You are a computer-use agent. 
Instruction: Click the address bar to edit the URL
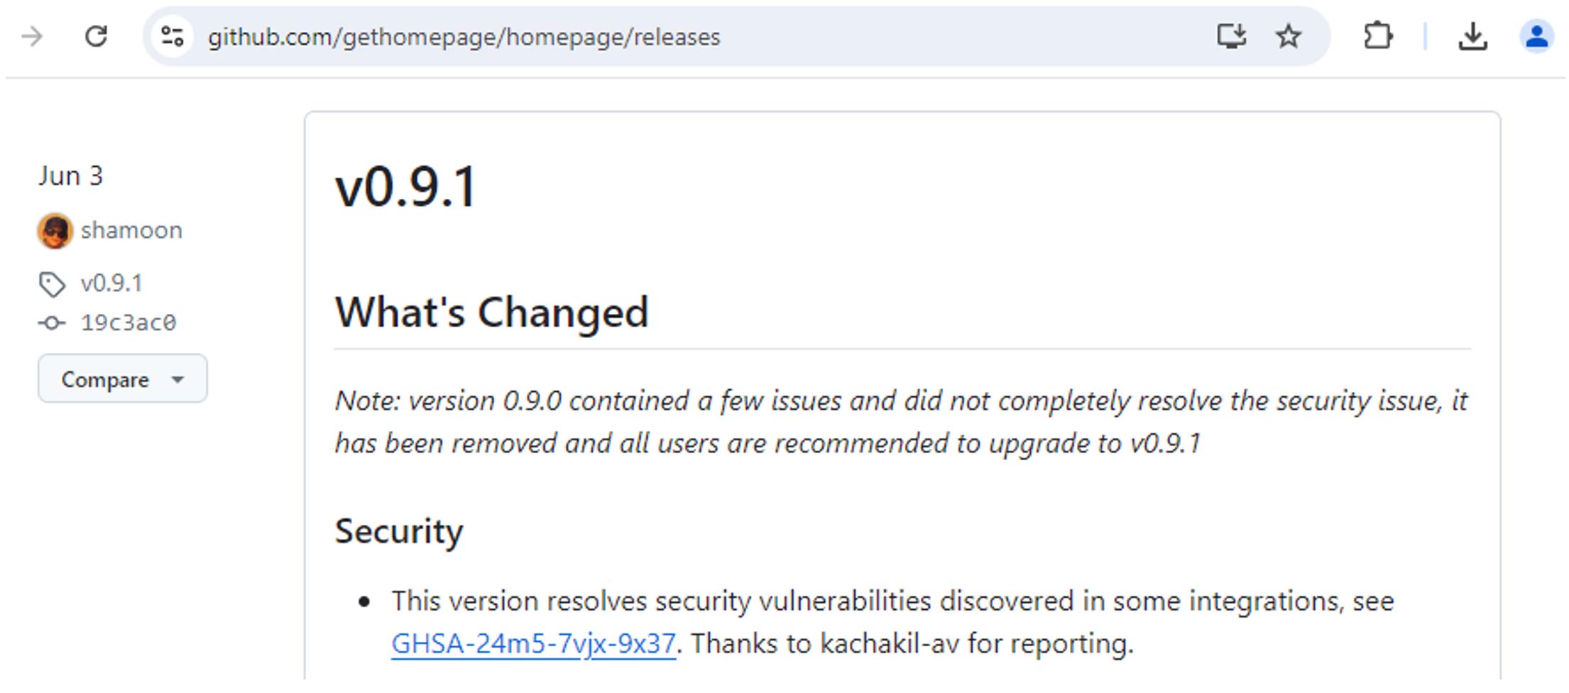coord(461,37)
